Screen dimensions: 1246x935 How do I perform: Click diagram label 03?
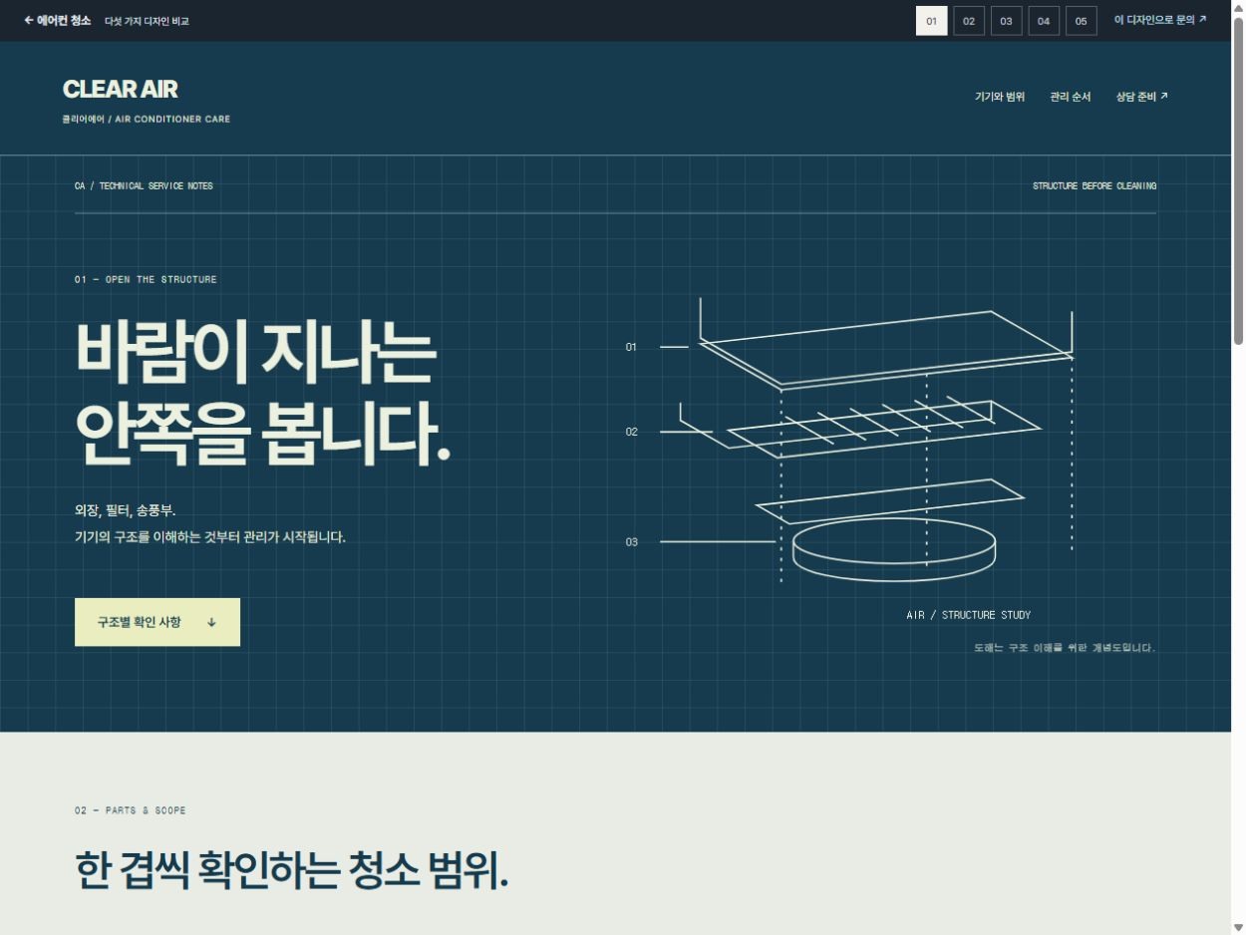(x=631, y=542)
